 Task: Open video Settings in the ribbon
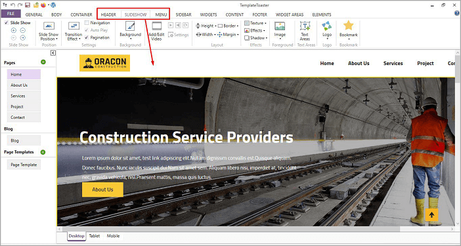[178, 35]
